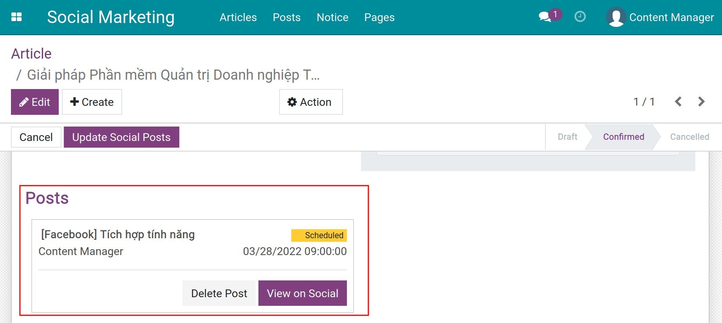This screenshot has height=323, width=722.
Task: Open the Pages menu
Action: click(x=379, y=17)
